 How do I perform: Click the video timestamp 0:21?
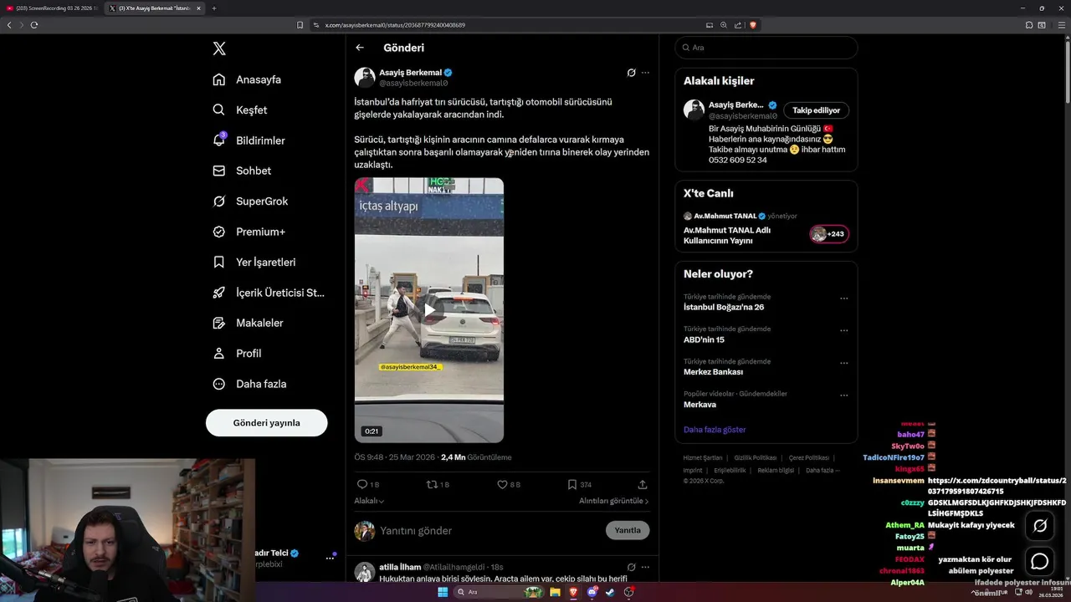point(372,431)
